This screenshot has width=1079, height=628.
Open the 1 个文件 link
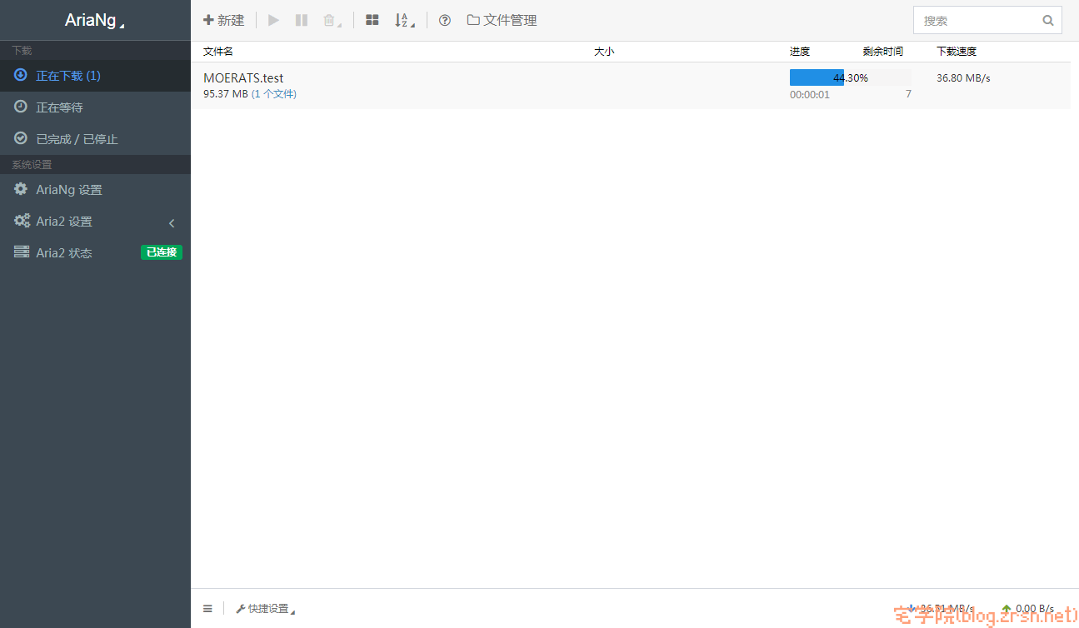click(274, 94)
